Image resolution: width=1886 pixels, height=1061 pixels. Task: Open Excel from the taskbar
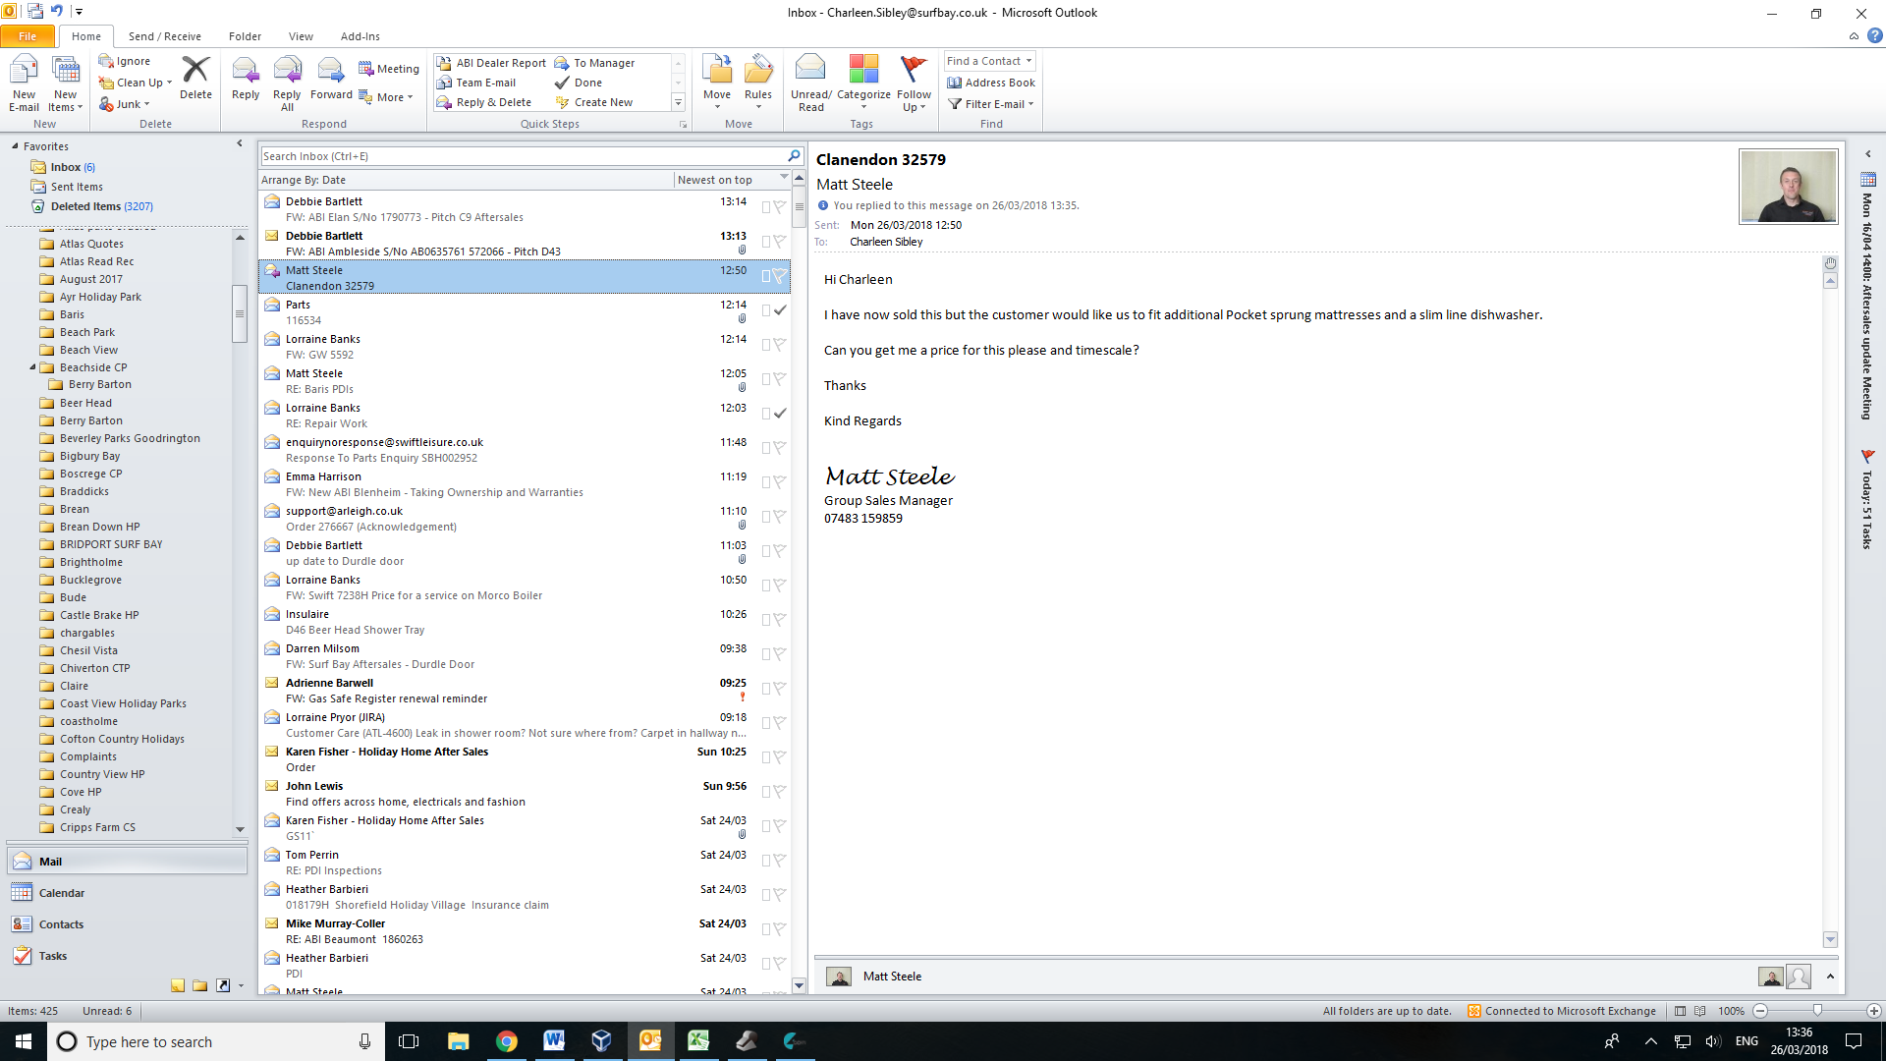click(x=698, y=1041)
